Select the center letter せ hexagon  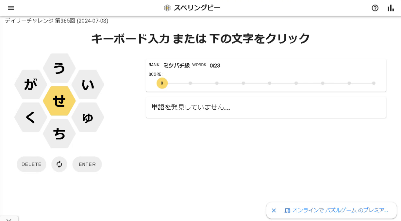(x=59, y=101)
